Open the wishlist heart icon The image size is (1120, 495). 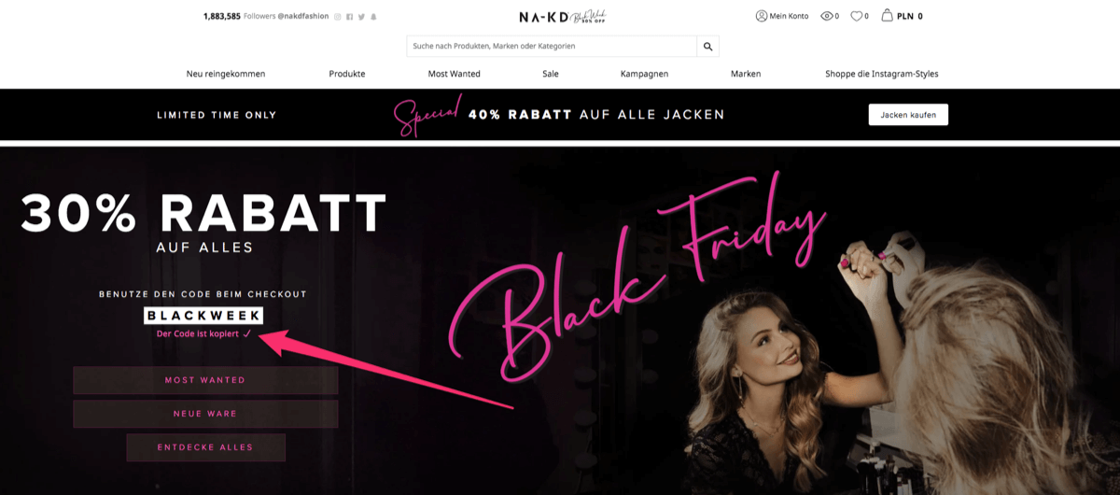click(856, 16)
